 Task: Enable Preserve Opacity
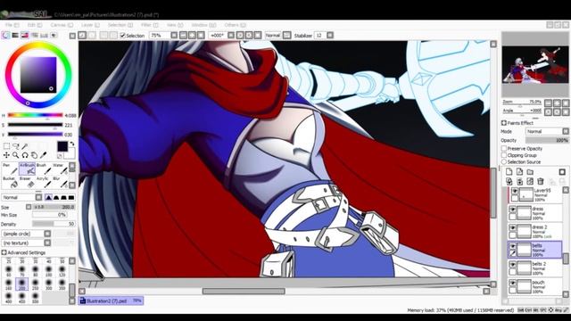point(504,149)
